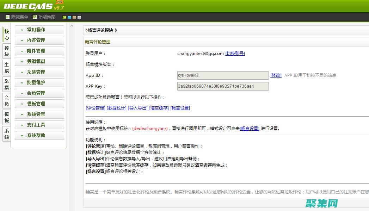
Task: Select the blue theme color square
Action: click(x=69, y=17)
